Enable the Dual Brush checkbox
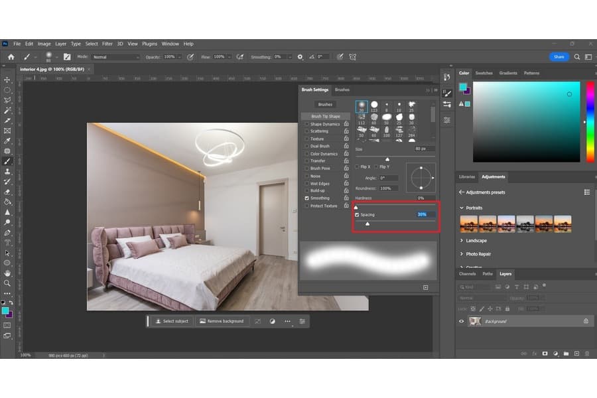This screenshot has width=597, height=398. pos(307,146)
